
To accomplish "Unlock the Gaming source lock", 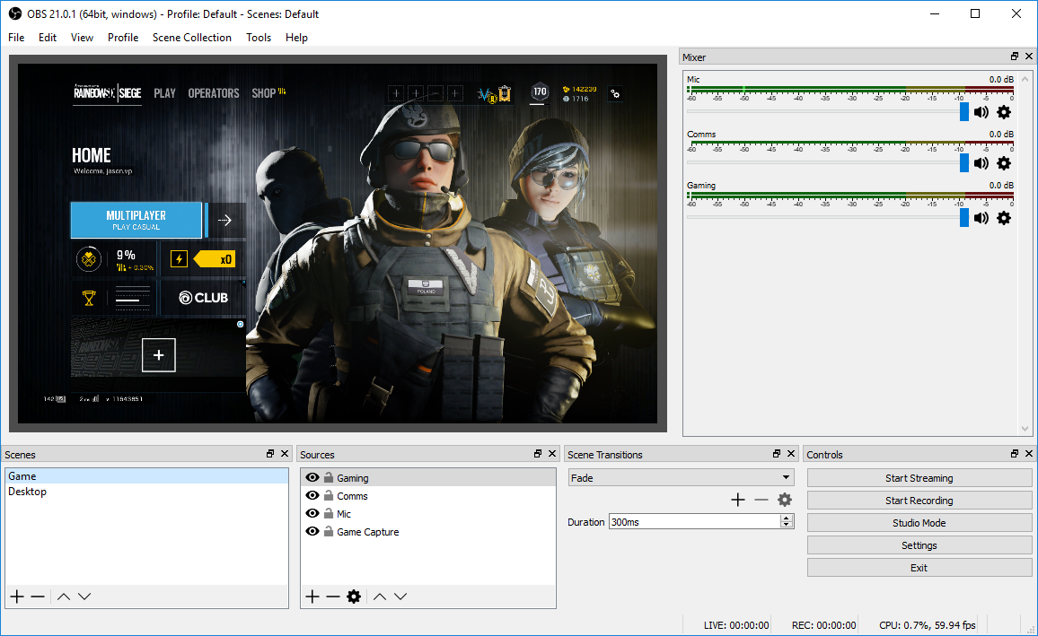I will coord(329,478).
